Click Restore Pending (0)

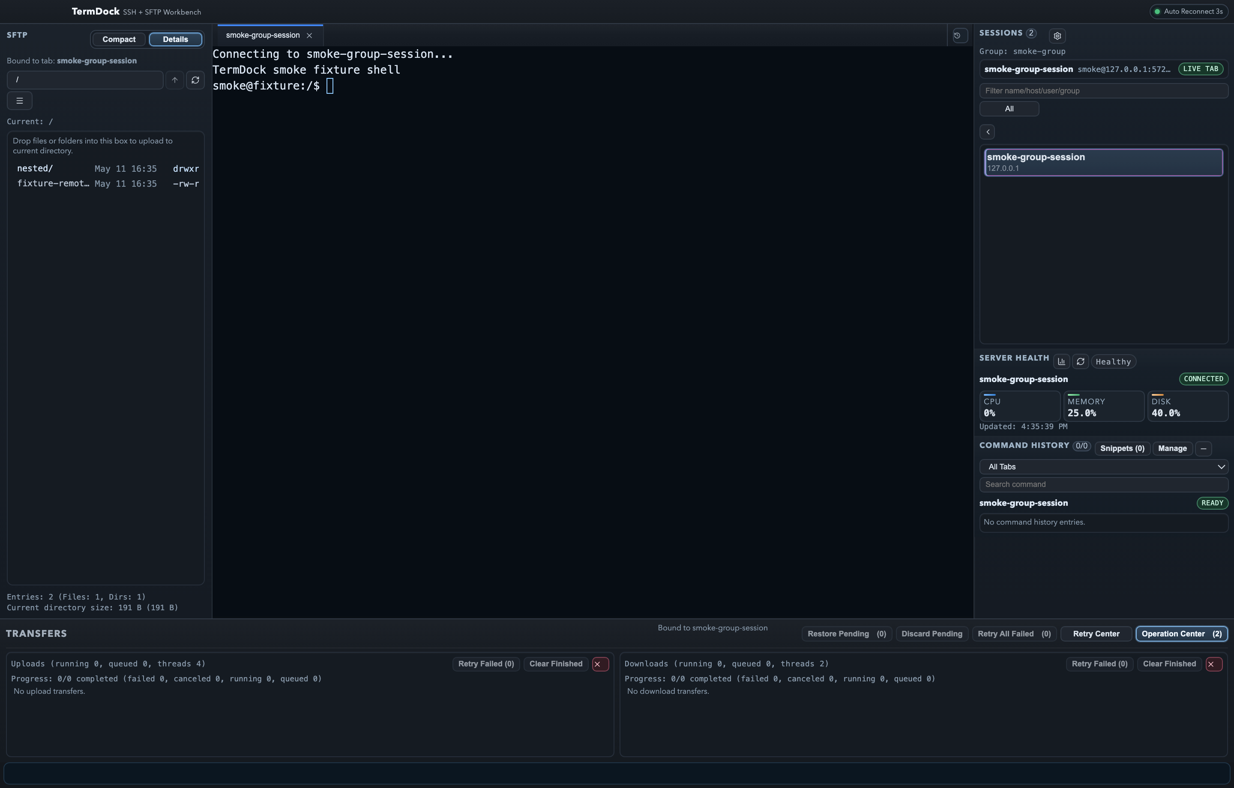(847, 634)
